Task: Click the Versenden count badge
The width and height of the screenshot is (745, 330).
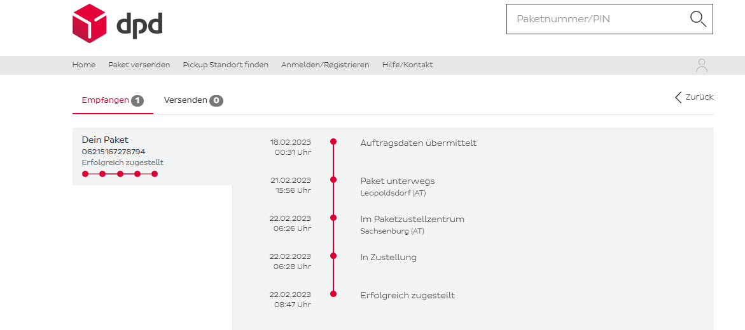Action: (x=216, y=100)
